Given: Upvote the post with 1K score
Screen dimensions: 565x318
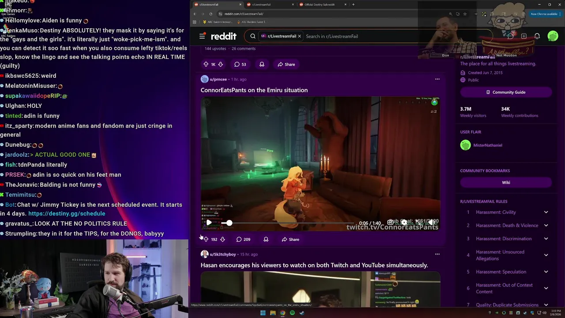Looking at the screenshot, I should 206,64.
